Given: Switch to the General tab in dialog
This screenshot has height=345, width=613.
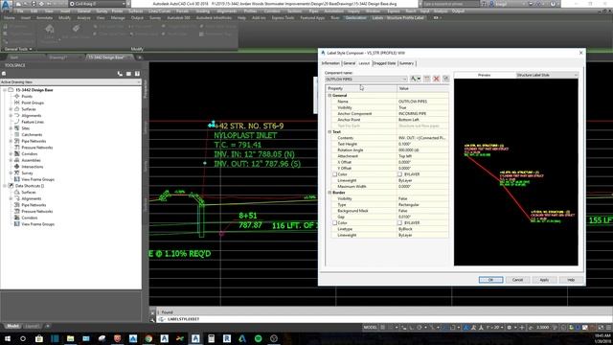Looking at the screenshot, I should pyautogui.click(x=349, y=63).
